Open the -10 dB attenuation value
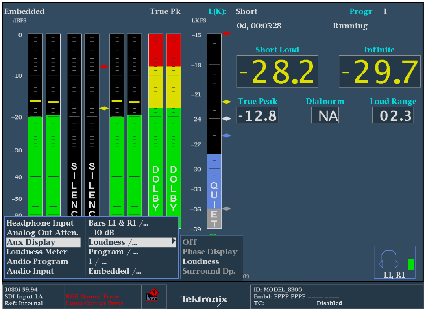Image resolution: width=425 pixels, height=311 pixels. (x=101, y=233)
